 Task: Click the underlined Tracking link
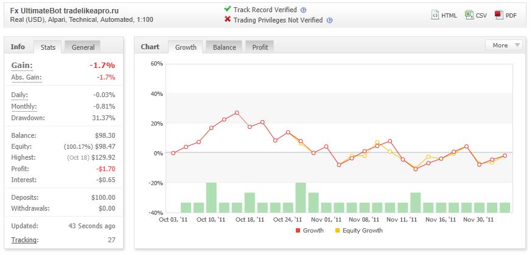click(25, 240)
